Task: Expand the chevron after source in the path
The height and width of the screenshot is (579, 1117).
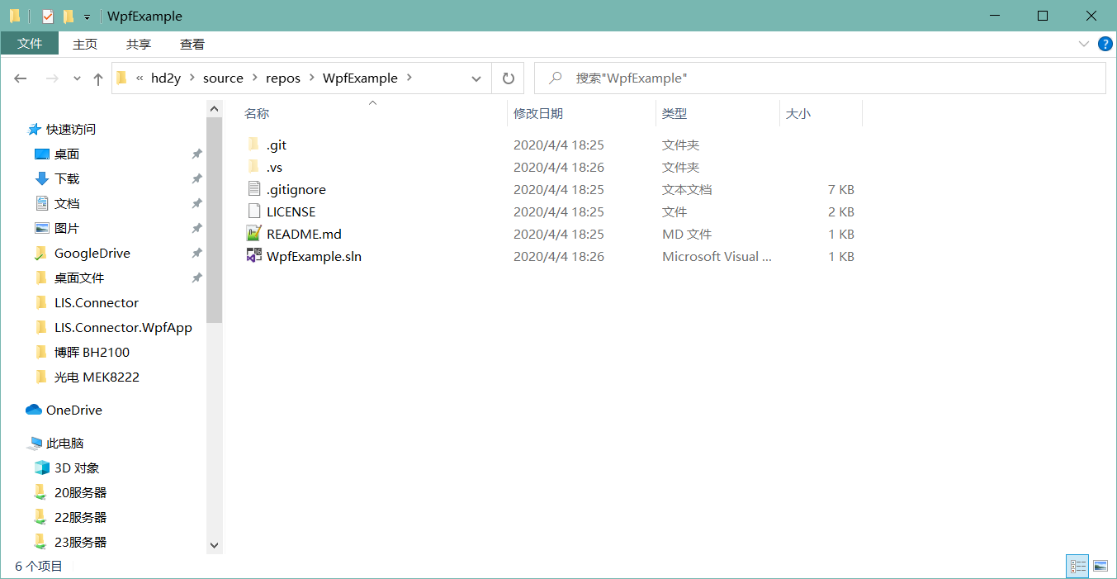Action: click(x=254, y=78)
